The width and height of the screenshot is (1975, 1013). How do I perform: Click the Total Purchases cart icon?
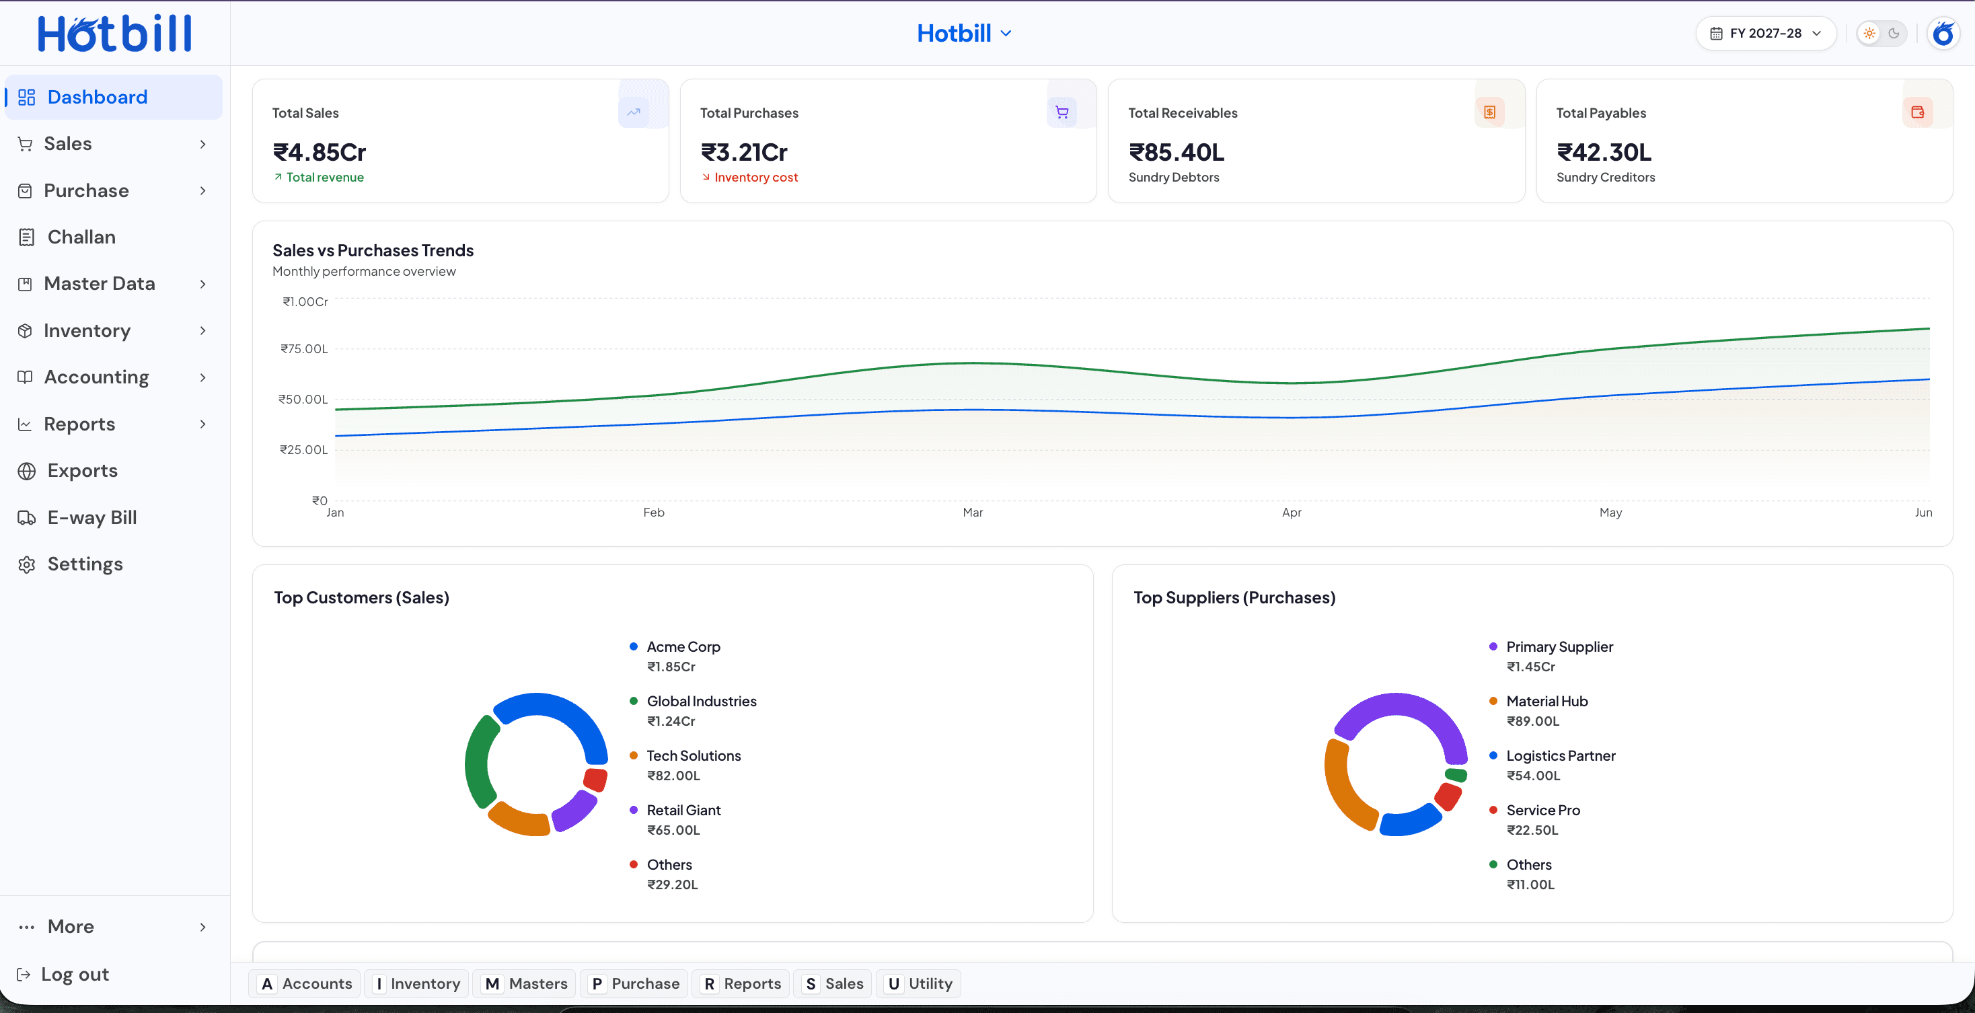point(1062,113)
